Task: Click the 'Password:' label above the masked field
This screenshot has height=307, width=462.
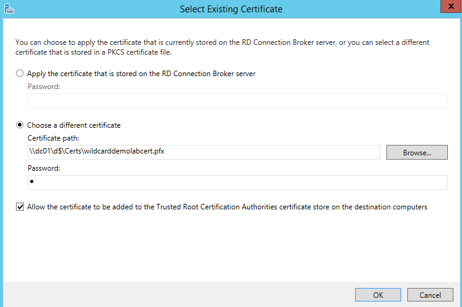Action: point(44,168)
